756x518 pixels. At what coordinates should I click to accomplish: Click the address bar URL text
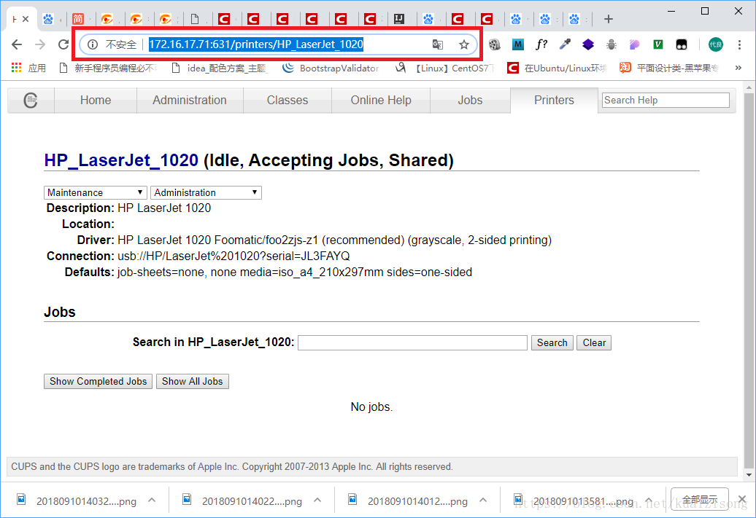pyautogui.click(x=256, y=44)
